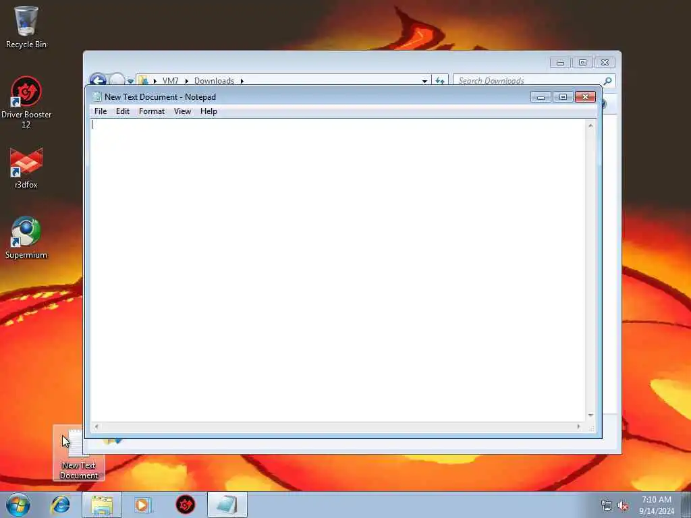The width and height of the screenshot is (691, 518).
Task: Click the Show desktop button
Action: (x=686, y=505)
